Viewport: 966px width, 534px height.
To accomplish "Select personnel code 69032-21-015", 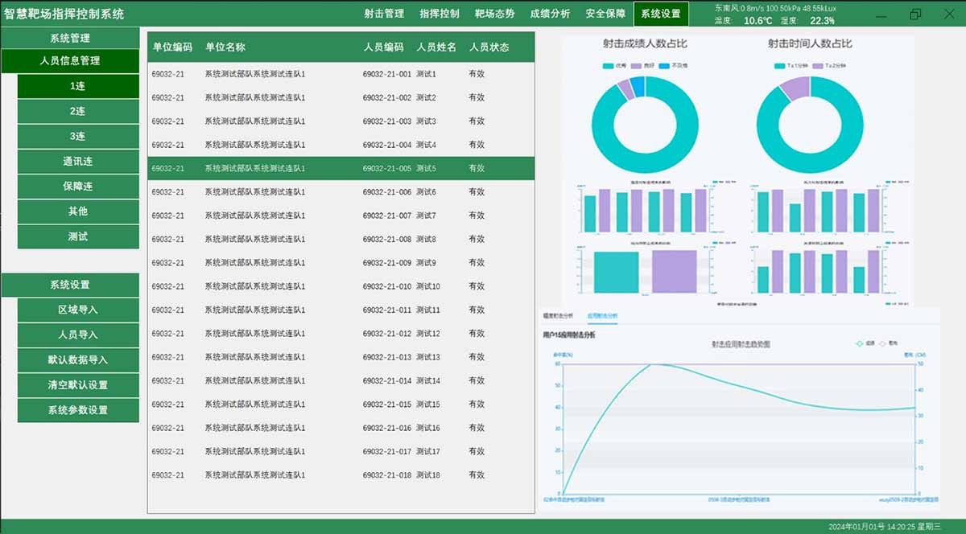I will pyautogui.click(x=387, y=405).
